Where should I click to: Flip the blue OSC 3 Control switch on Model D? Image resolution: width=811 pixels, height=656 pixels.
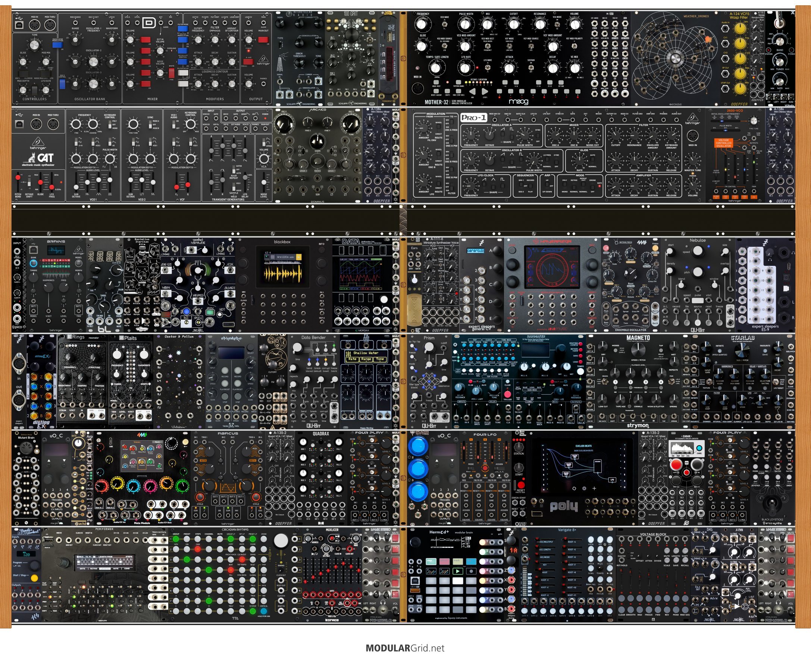pyautogui.click(x=62, y=84)
